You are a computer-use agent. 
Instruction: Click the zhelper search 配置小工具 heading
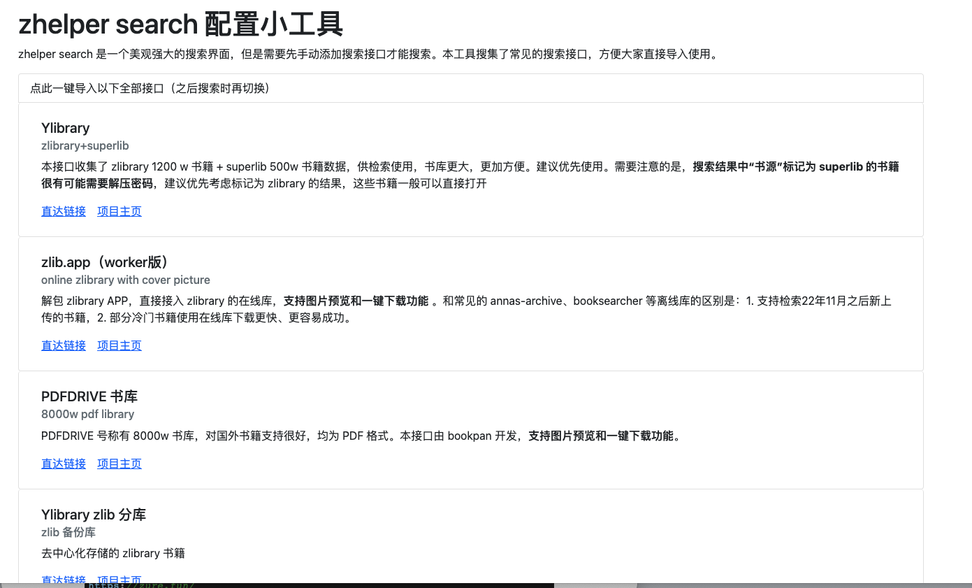click(x=181, y=25)
